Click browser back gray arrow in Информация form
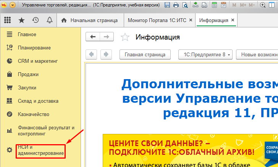The height and width of the screenshot is (167, 278). [91, 54]
